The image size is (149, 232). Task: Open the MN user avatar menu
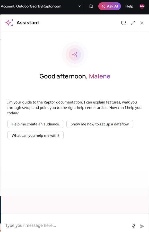[142, 6]
